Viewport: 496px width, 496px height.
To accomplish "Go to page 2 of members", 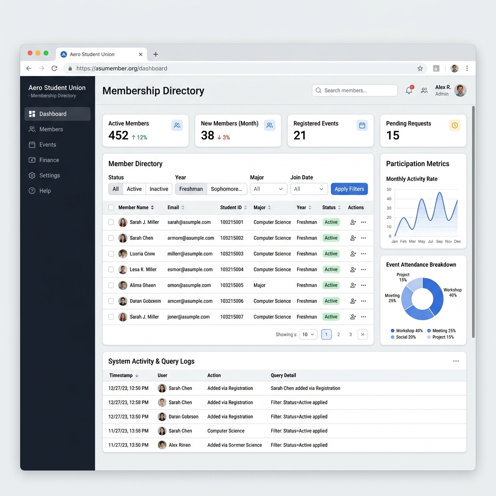I will pos(339,334).
